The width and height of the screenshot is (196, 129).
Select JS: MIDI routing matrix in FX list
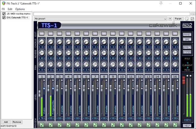18,14
